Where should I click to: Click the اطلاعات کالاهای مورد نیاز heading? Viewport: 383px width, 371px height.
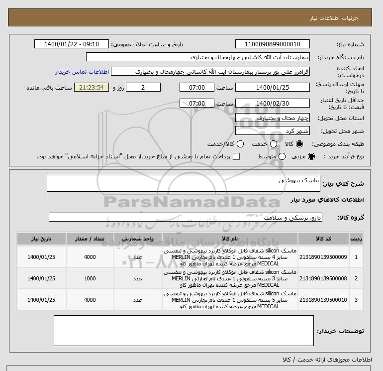click(327, 200)
